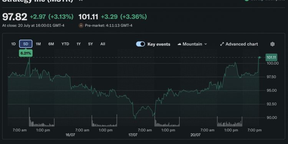Switch to the 6M range
The width and height of the screenshot is (288, 144).
(x=51, y=44)
